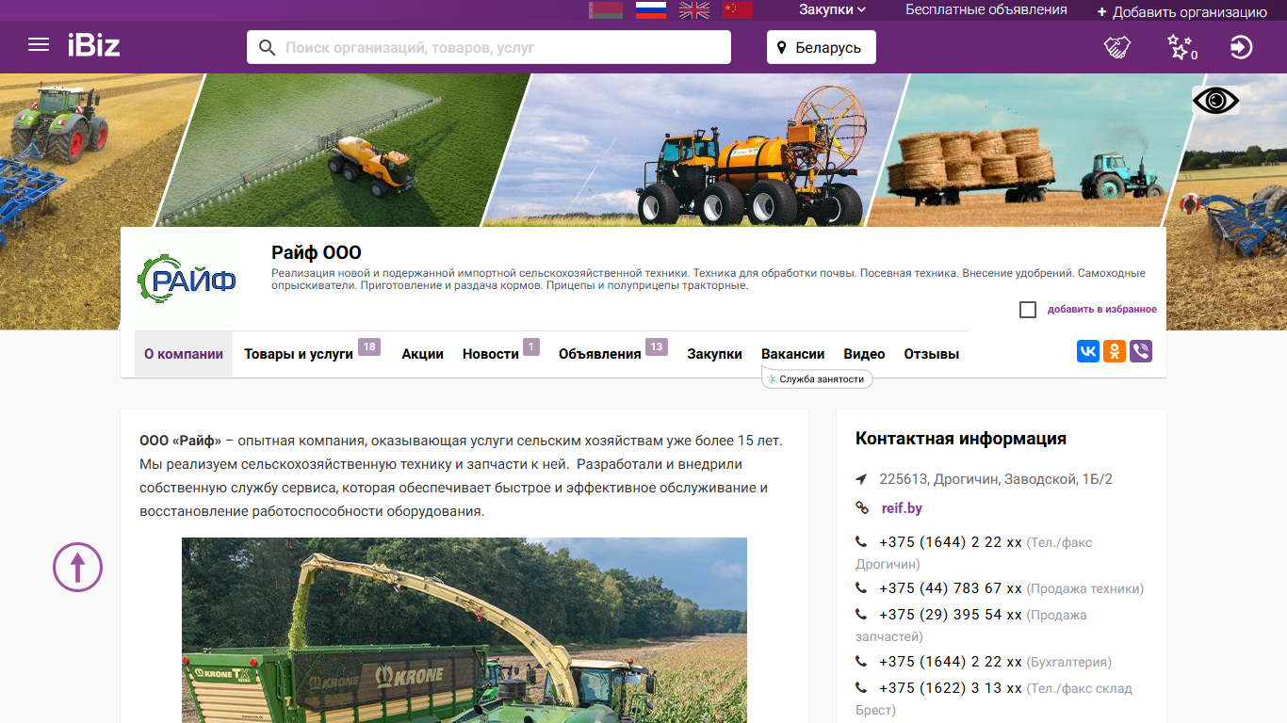Open the Вакансии tab
This screenshot has height=723, width=1287.
(793, 354)
